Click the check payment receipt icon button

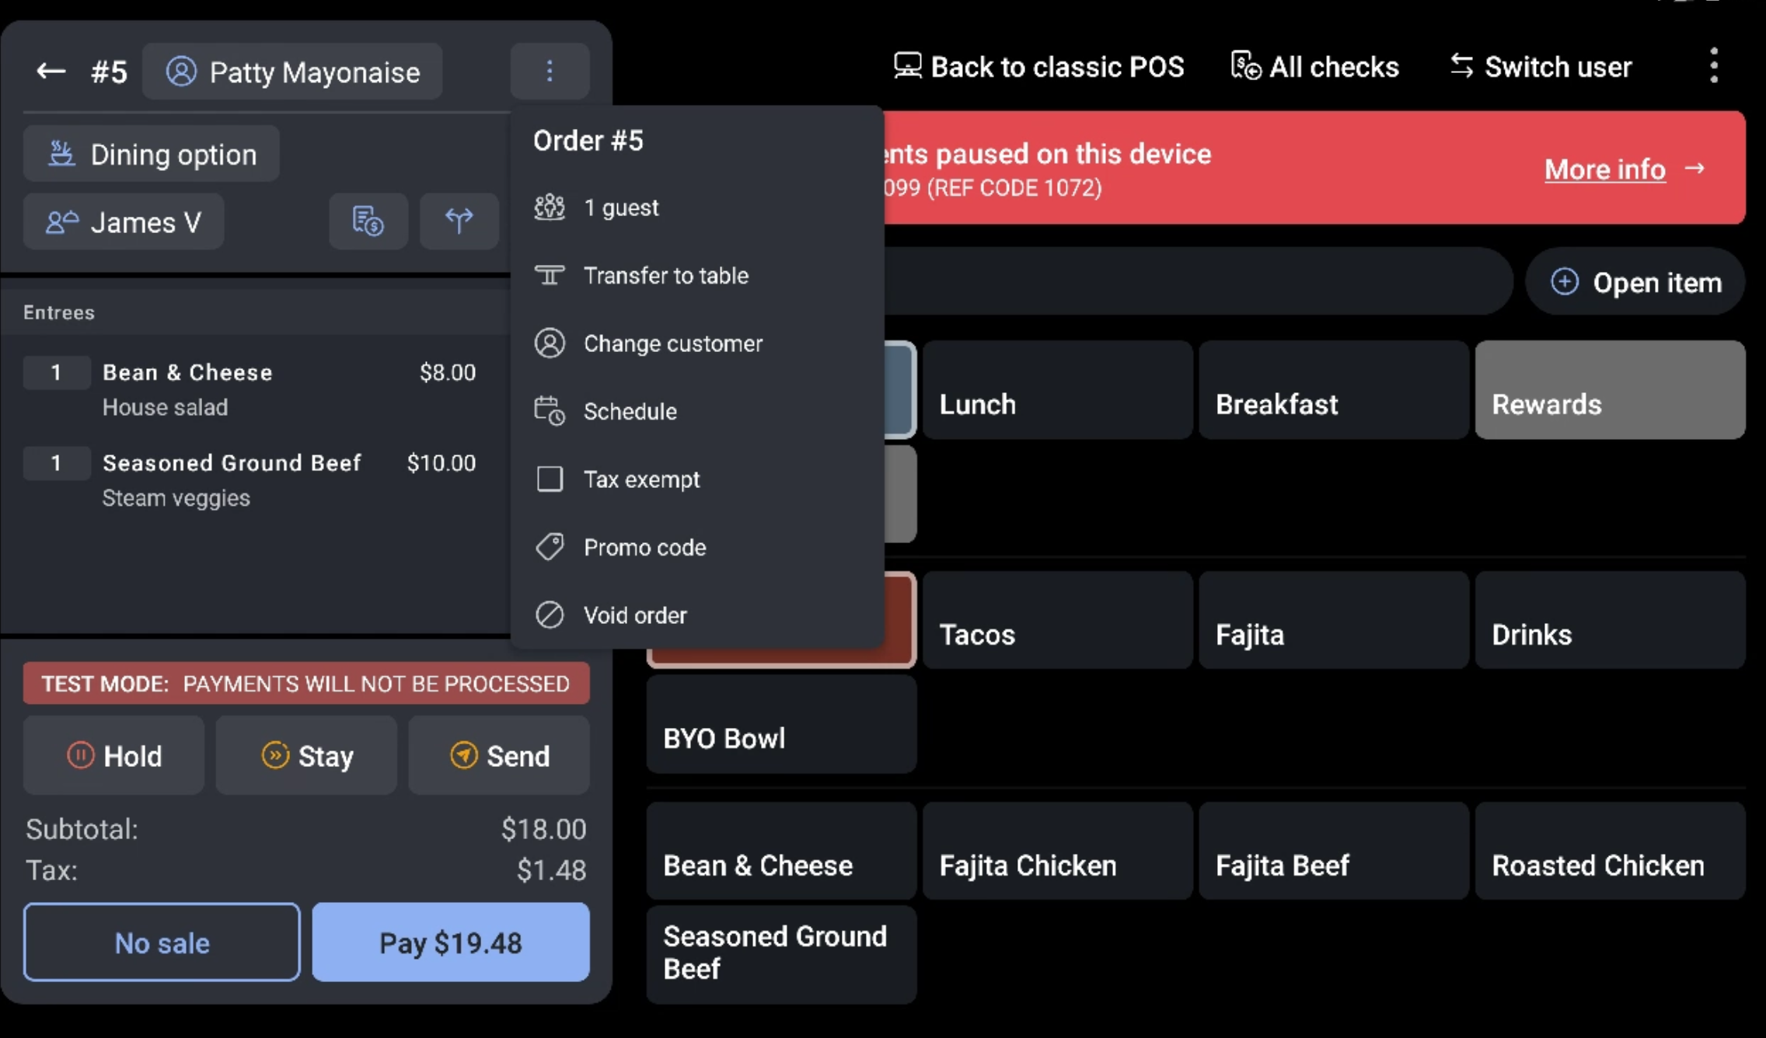click(x=368, y=221)
